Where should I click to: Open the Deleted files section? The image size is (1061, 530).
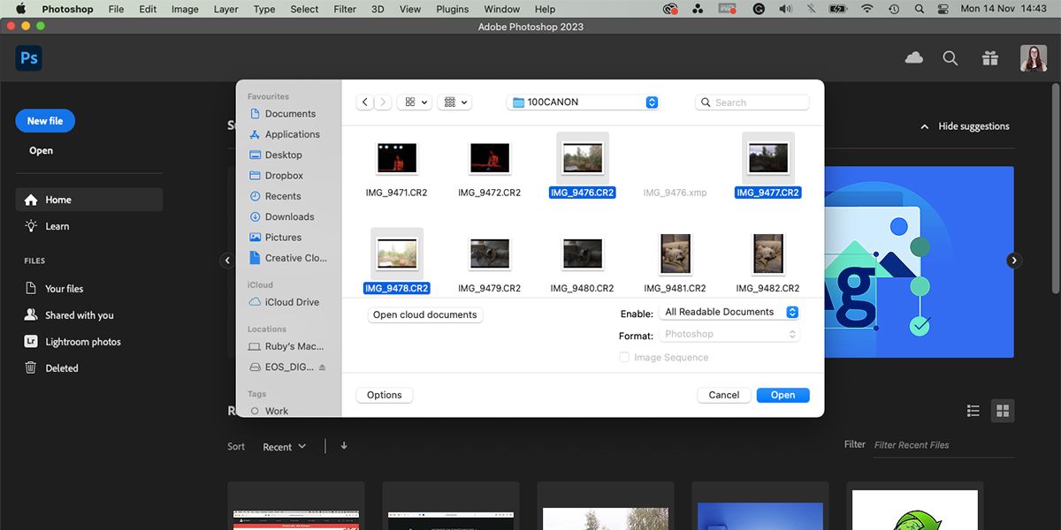coord(61,367)
